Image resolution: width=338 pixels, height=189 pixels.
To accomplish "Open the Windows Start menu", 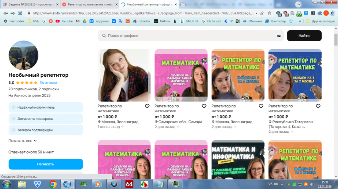I will pyautogui.click(x=6, y=184).
